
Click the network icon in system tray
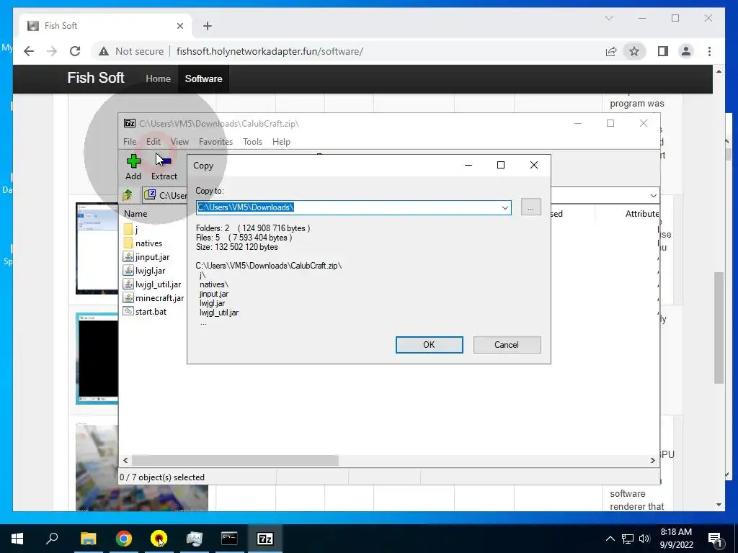[x=628, y=539]
